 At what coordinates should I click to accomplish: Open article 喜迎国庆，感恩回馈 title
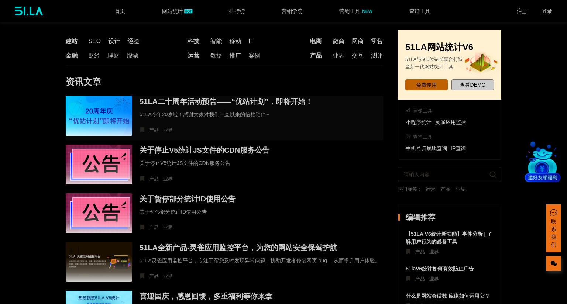[206, 296]
